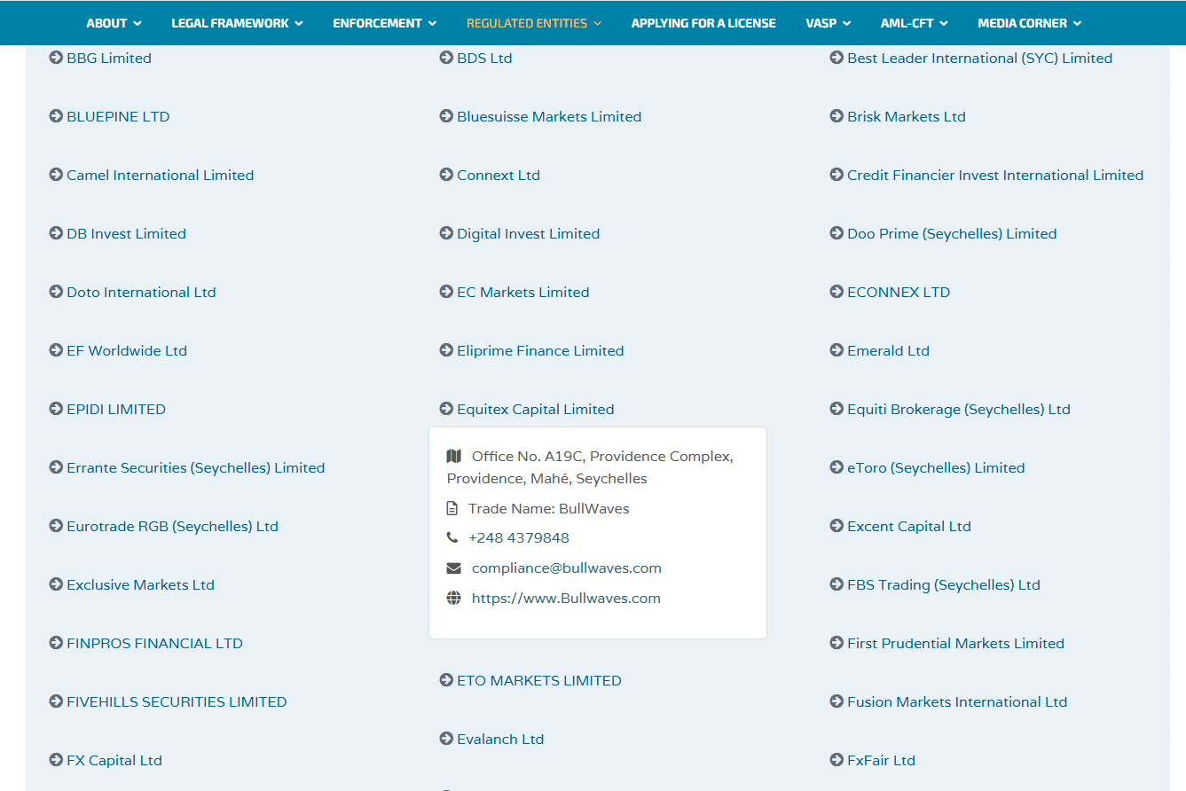Click the arrow icon beside ETO MARKETS LIMITED

(x=446, y=680)
